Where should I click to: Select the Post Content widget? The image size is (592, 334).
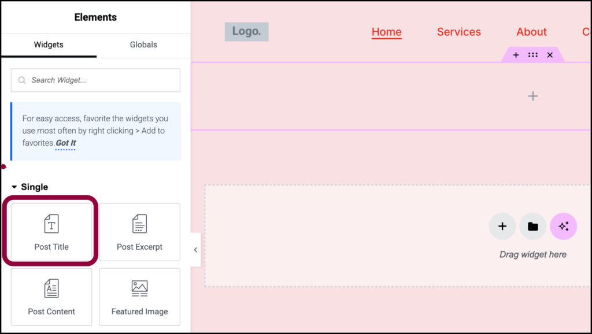(x=51, y=296)
